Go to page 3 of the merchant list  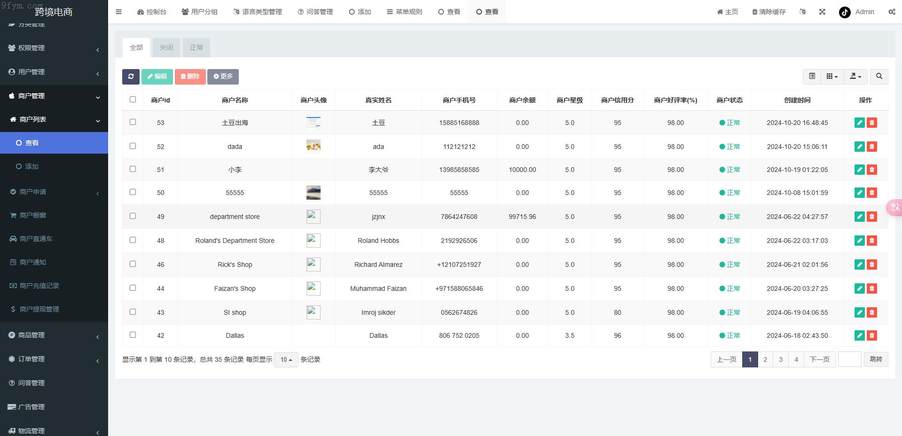(x=781, y=359)
